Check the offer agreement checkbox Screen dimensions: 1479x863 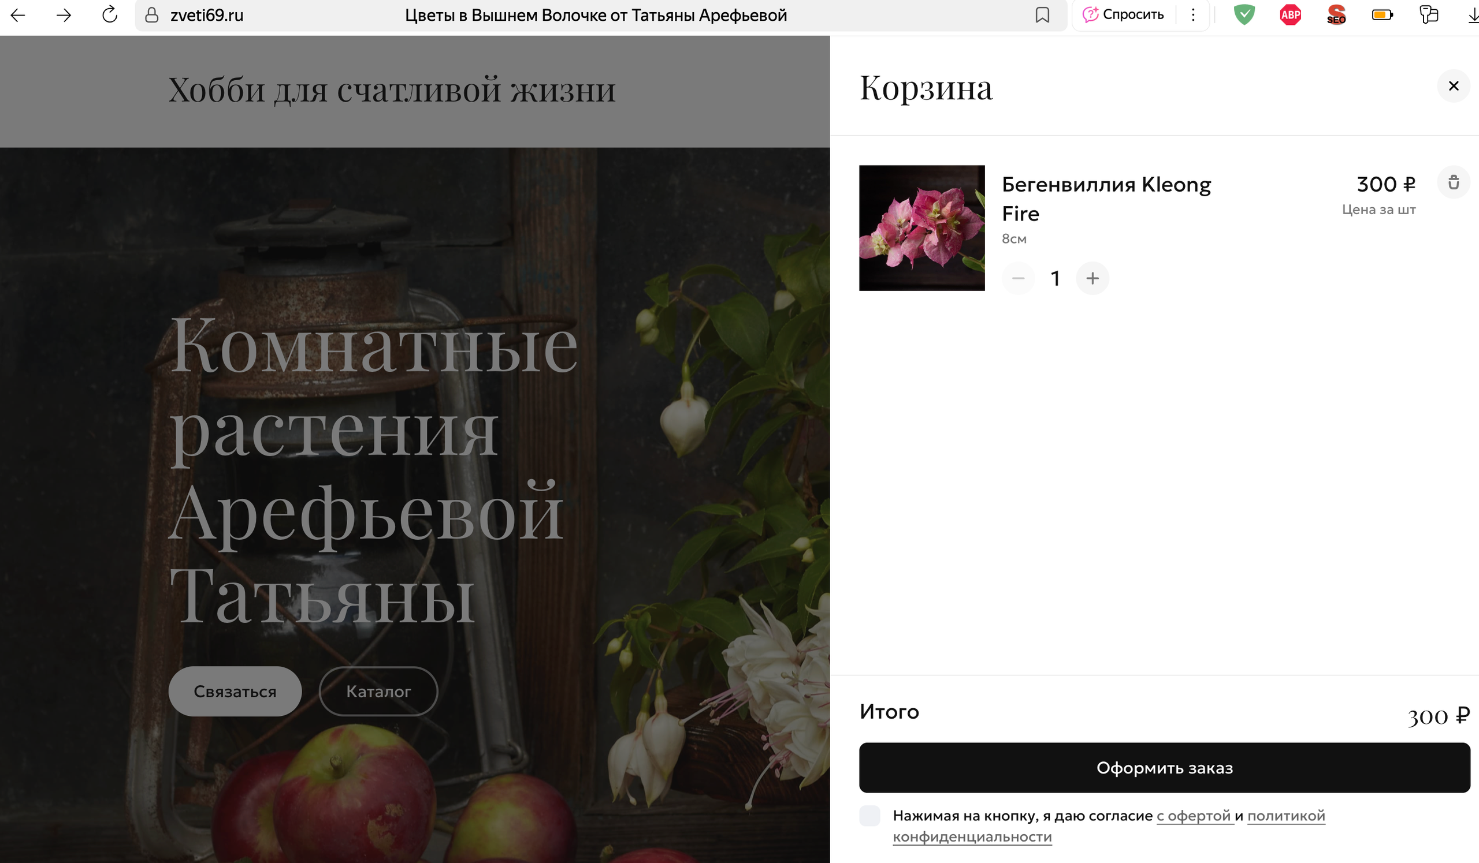pyautogui.click(x=869, y=816)
